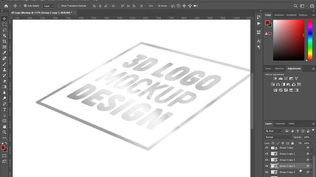316x177 pixels.
Task: Select the Clone Stamp tool
Action: tap(4, 70)
